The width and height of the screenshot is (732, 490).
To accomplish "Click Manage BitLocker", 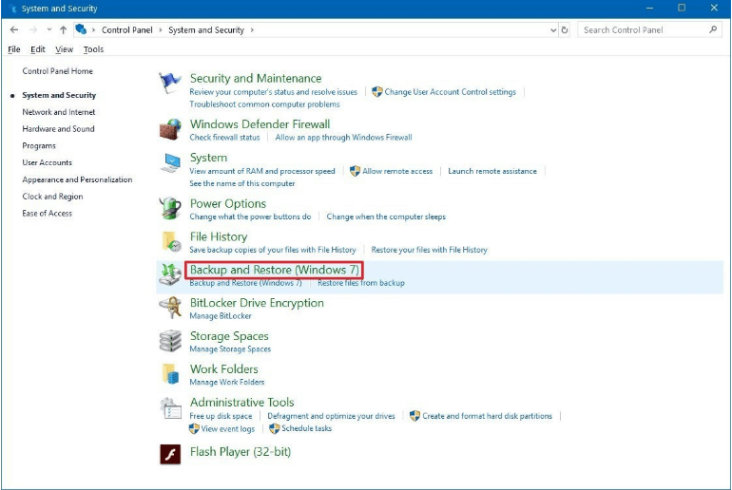I will pos(221,315).
